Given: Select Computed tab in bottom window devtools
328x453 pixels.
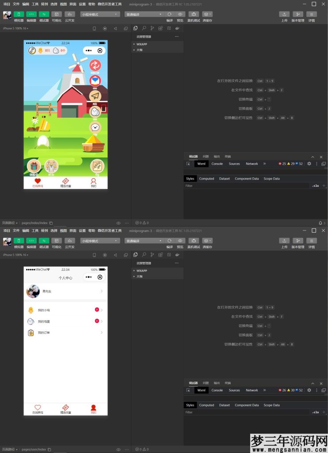Looking at the screenshot, I should pyautogui.click(x=206, y=405).
